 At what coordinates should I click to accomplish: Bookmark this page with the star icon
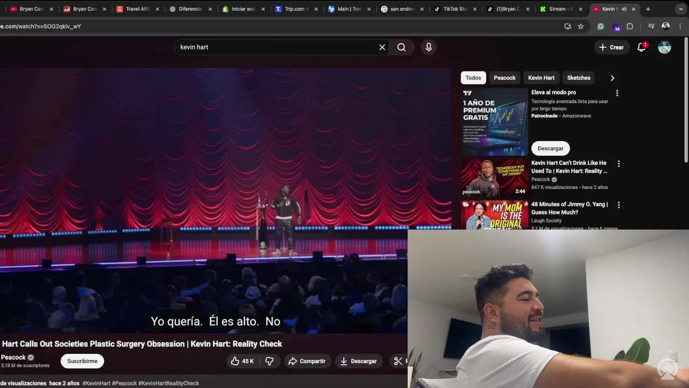(581, 26)
